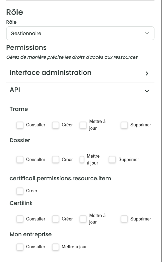This screenshot has width=162, height=262.
Task: Click the vertical scrollbar on the right edge
Action: point(161,131)
